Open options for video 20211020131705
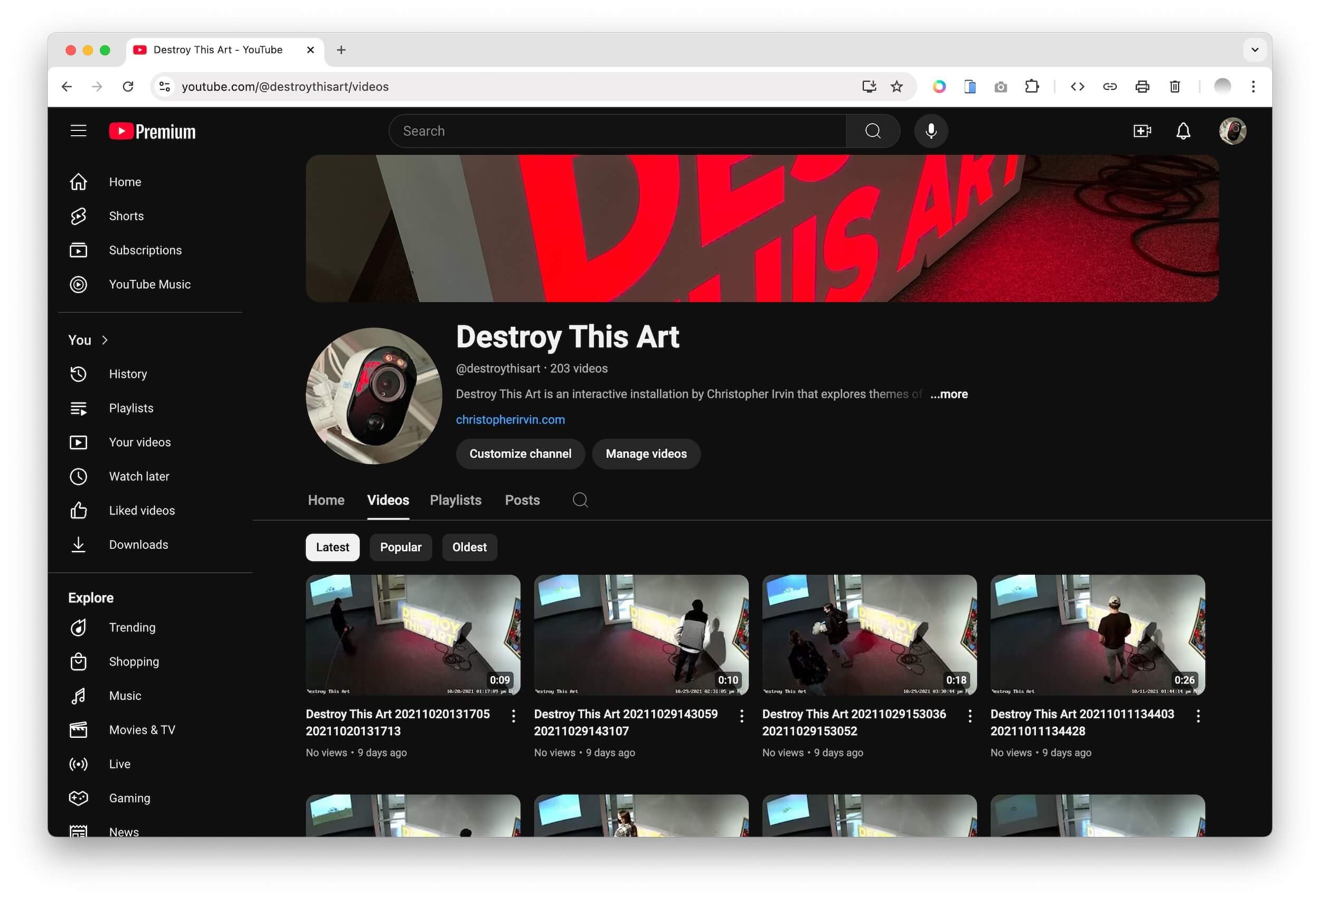Viewport: 1320px width, 900px height. (513, 716)
